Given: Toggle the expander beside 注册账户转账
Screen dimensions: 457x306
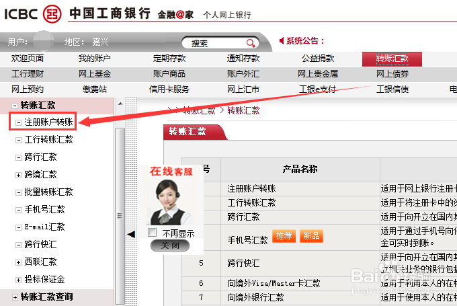Looking at the screenshot, I should tap(19, 122).
